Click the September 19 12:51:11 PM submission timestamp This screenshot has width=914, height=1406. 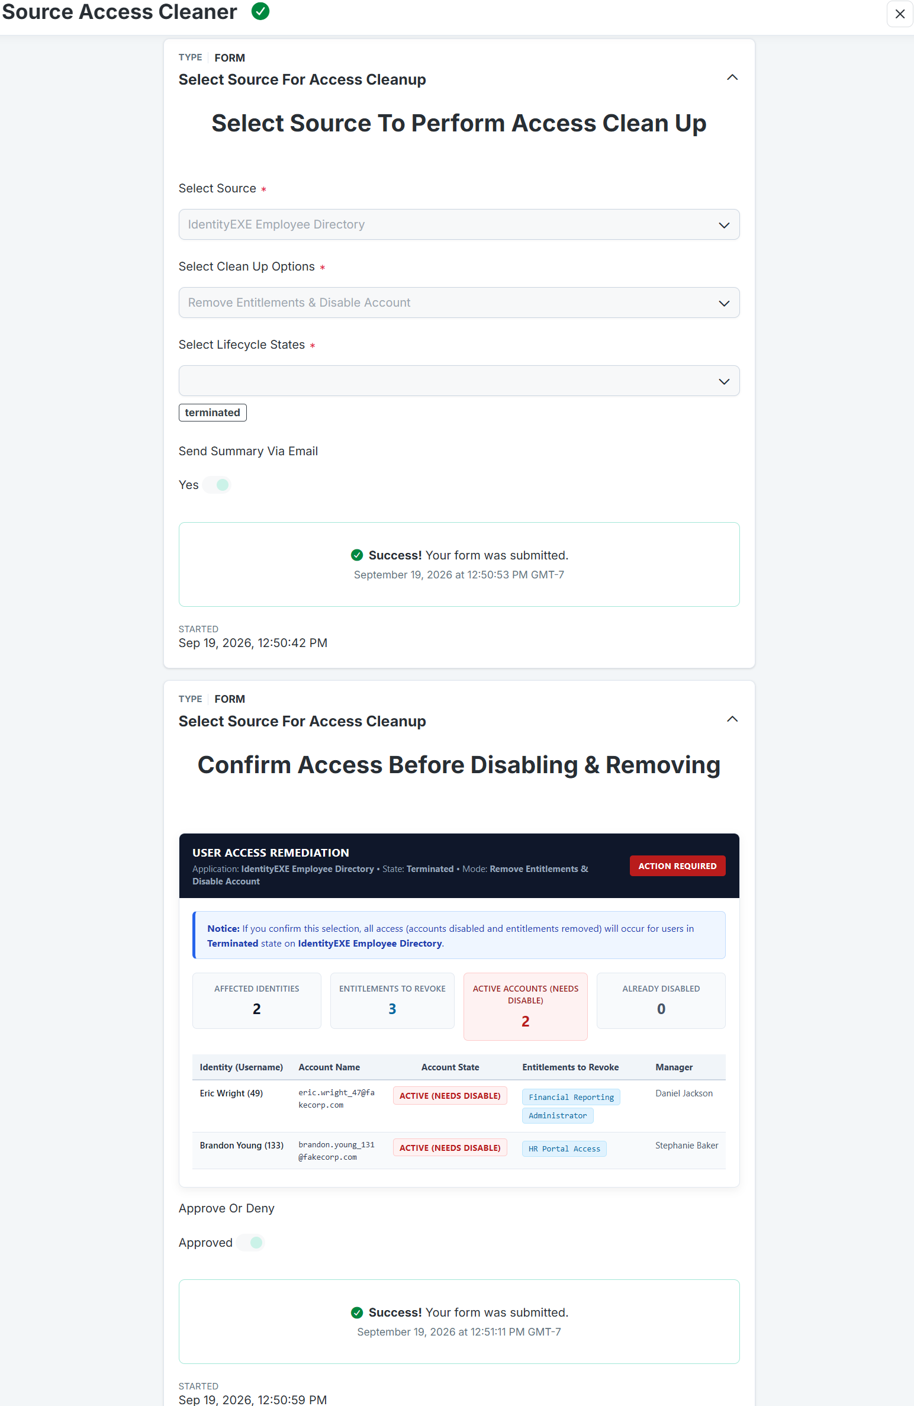pyautogui.click(x=459, y=1332)
